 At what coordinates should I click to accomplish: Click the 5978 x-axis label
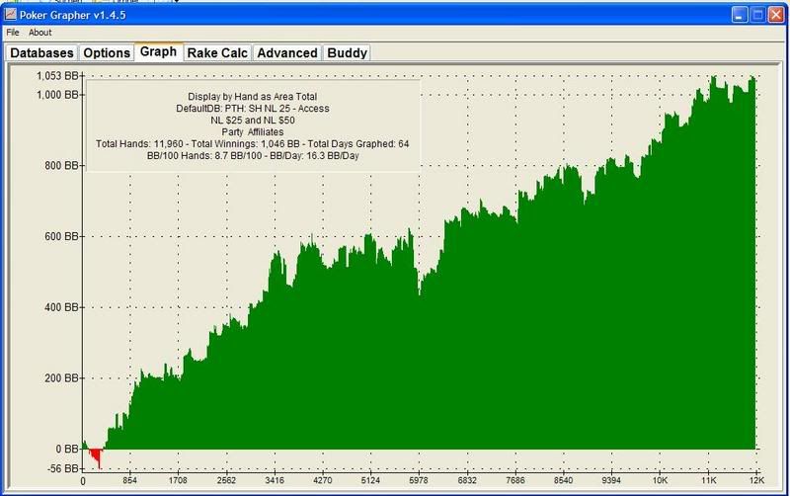coord(419,480)
